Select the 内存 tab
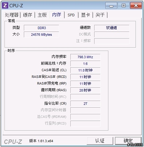The image size is (144, 147). click(x=57, y=15)
